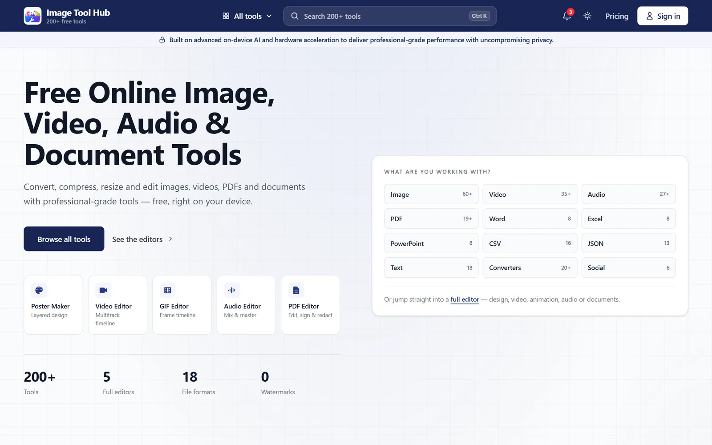Image resolution: width=712 pixels, height=445 pixels.
Task: Open the Audio Editor card title
Action: tap(243, 306)
